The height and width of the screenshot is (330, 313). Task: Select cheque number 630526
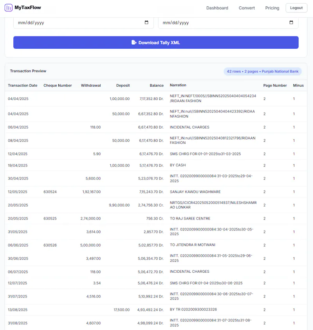click(50, 245)
